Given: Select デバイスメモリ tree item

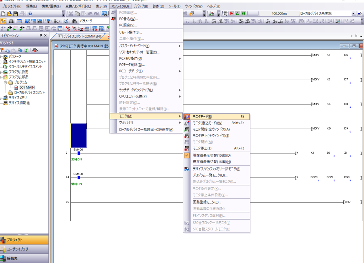Looking at the screenshot, I should (x=18, y=98).
